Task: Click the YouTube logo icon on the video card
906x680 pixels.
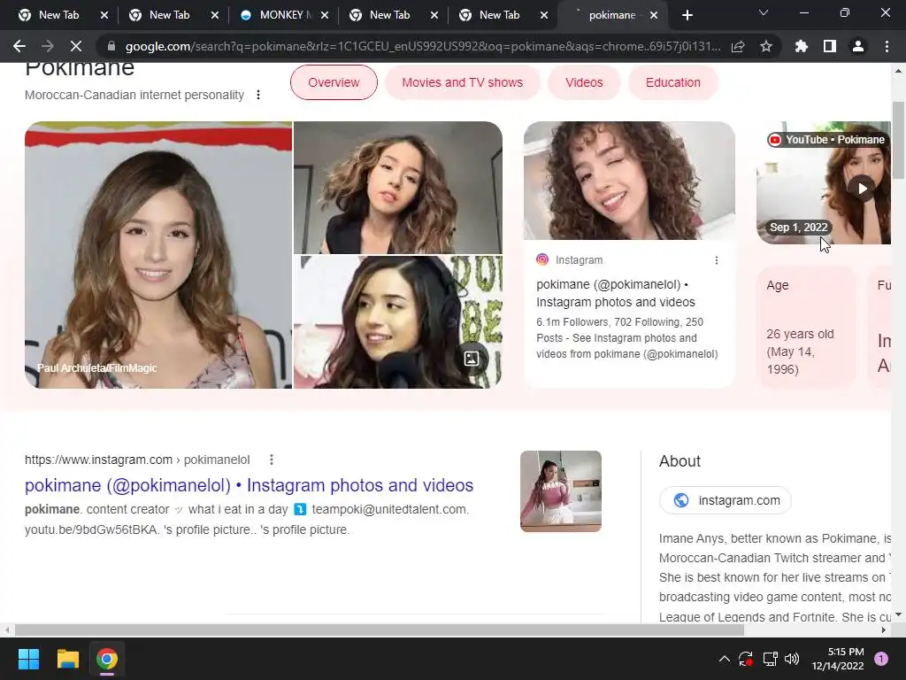Action: pyautogui.click(x=775, y=140)
